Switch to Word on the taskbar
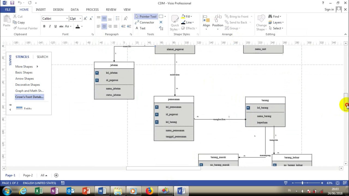 pyautogui.click(x=102, y=191)
